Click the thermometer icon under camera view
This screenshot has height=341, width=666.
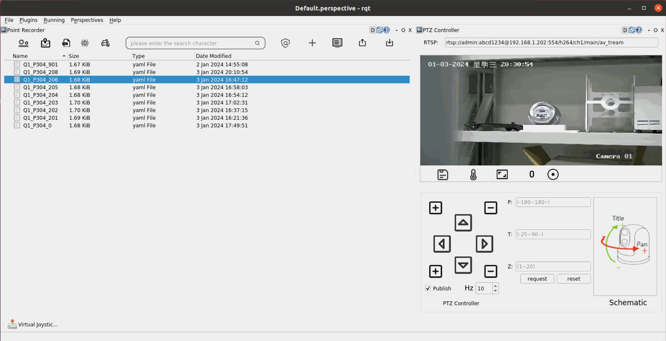473,175
